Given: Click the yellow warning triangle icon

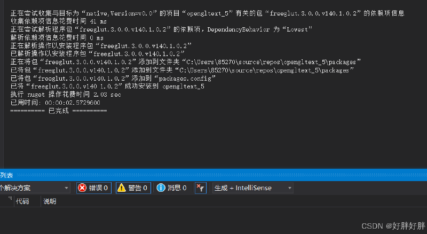Looking at the screenshot, I should [122, 188].
